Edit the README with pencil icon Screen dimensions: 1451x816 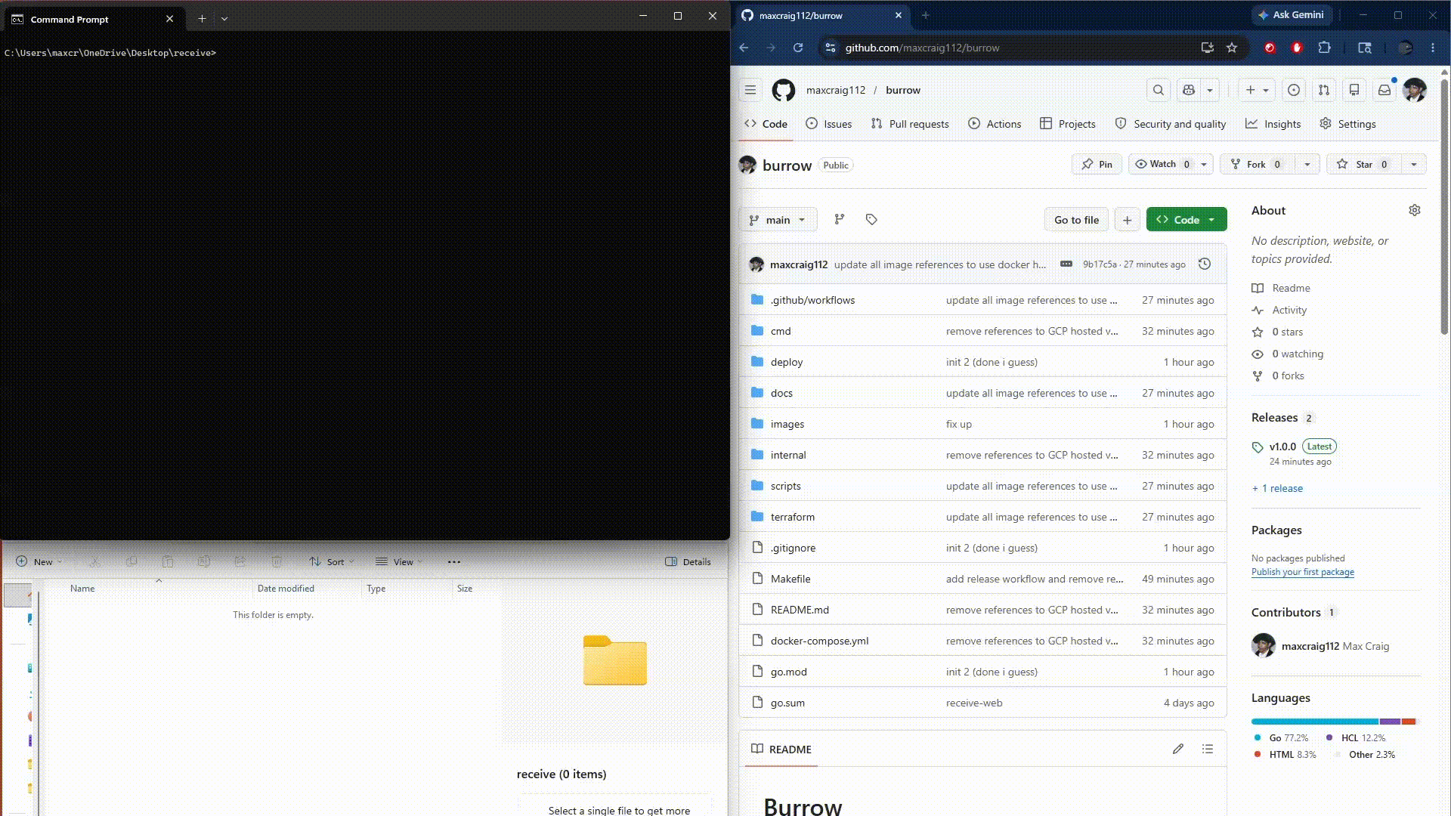1178,749
